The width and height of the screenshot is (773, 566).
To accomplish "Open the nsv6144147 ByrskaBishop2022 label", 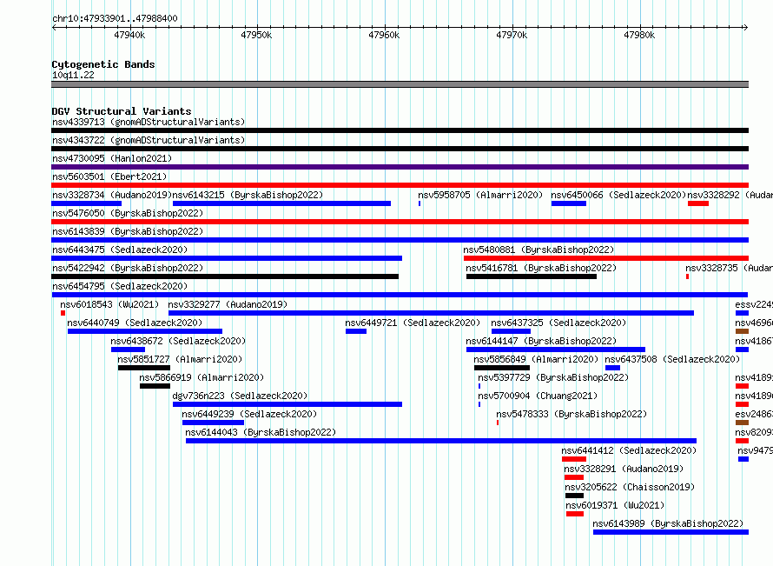I will pos(541,341).
